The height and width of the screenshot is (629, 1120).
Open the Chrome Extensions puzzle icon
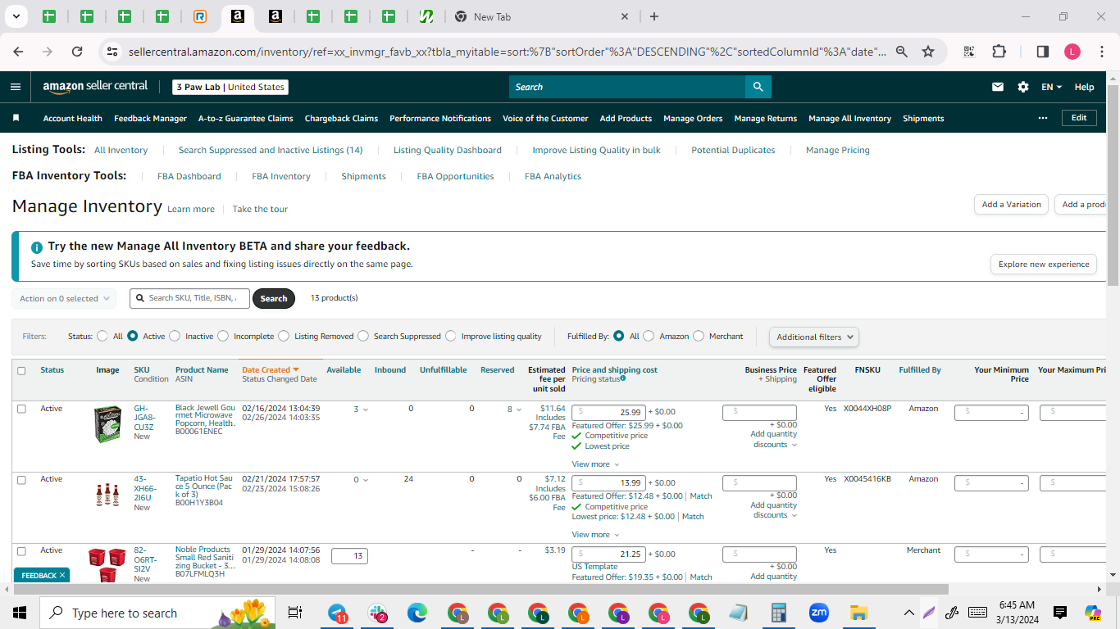pyautogui.click(x=999, y=52)
